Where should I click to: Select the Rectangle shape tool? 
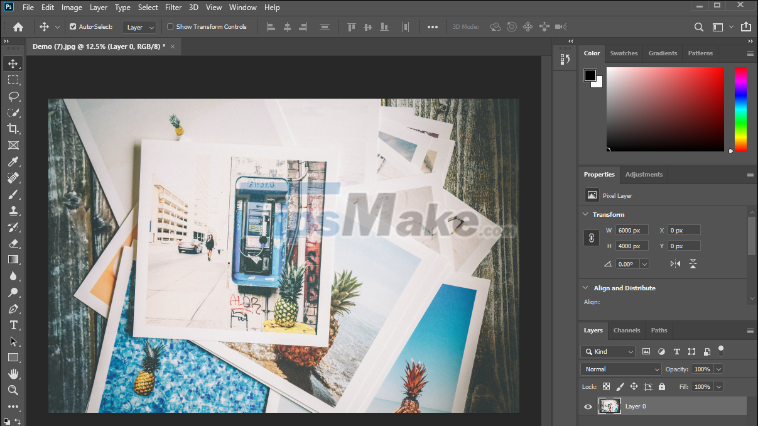pos(13,358)
